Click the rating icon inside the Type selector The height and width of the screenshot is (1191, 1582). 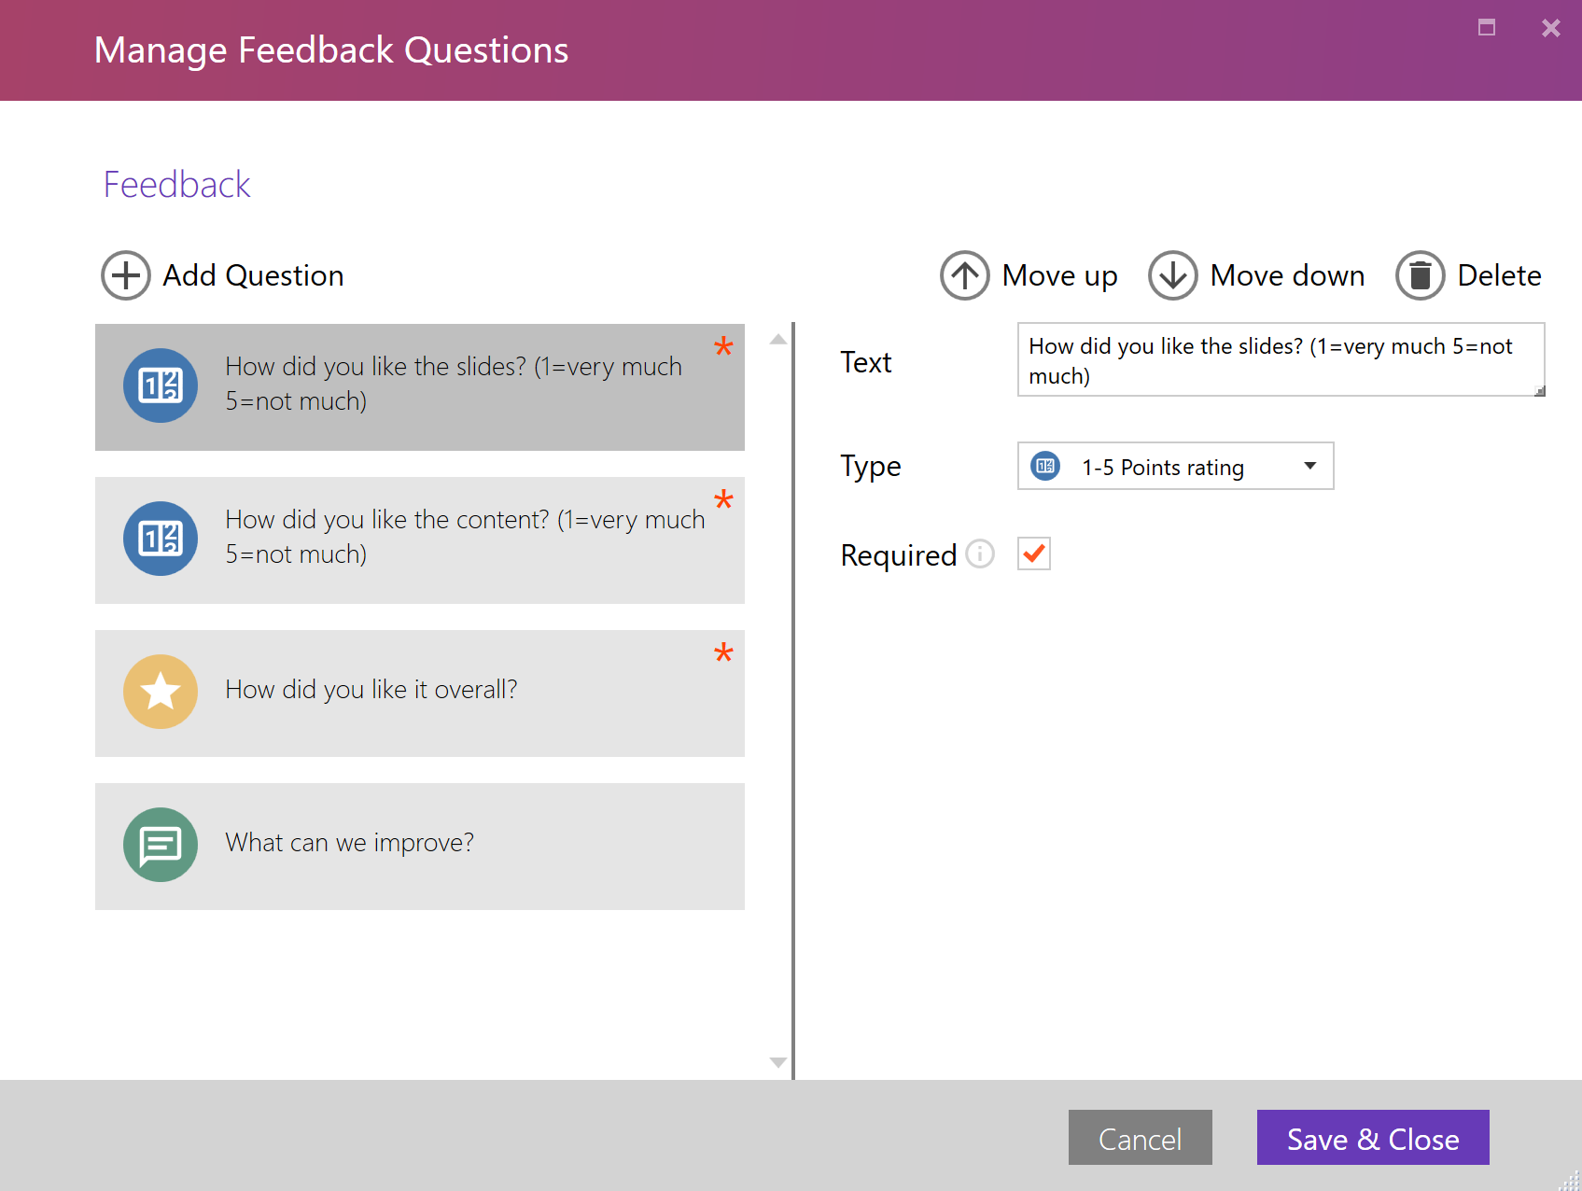pos(1046,466)
